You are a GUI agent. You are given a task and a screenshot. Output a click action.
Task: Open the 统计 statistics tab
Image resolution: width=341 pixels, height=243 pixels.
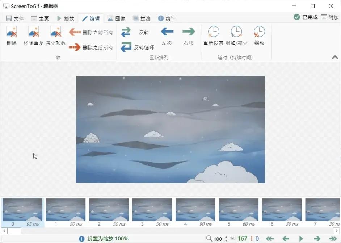(x=167, y=18)
